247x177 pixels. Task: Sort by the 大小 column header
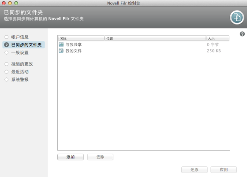pos(218,38)
